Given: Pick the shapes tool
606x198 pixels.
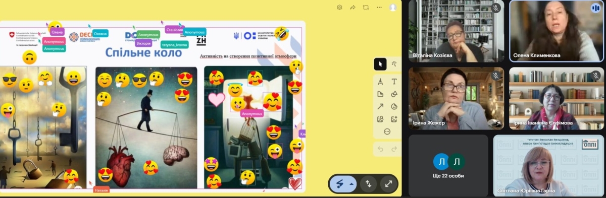Looking at the screenshot, I should 394,94.
